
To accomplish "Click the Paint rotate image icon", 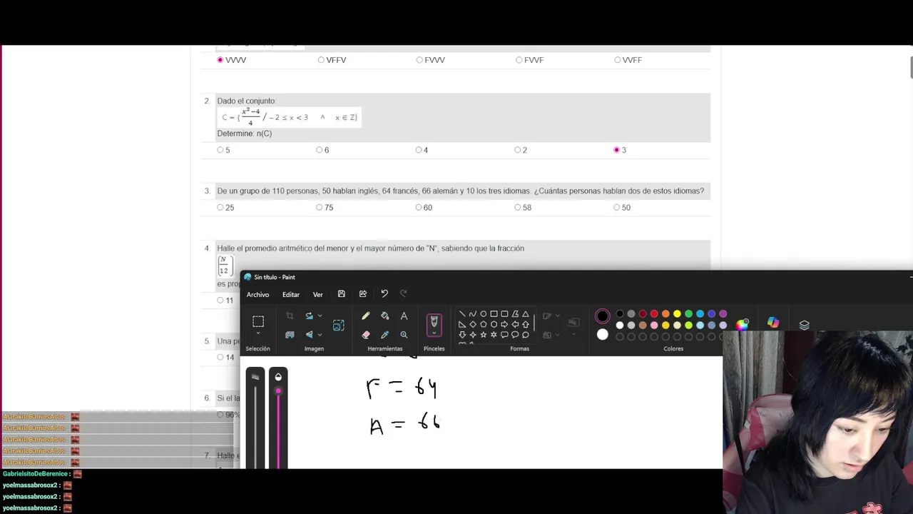I will [x=309, y=316].
